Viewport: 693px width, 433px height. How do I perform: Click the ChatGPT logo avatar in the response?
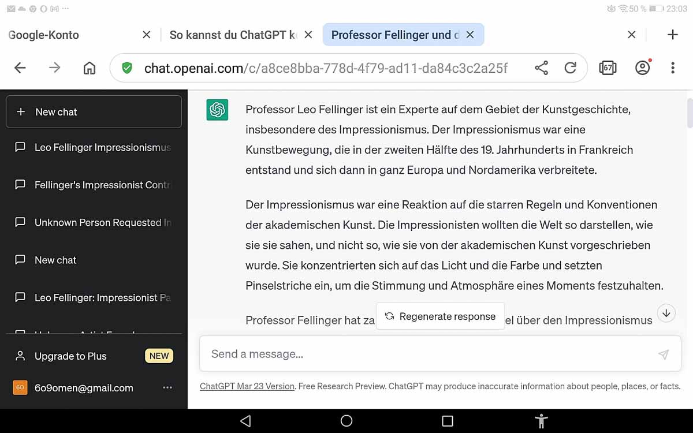(x=217, y=110)
